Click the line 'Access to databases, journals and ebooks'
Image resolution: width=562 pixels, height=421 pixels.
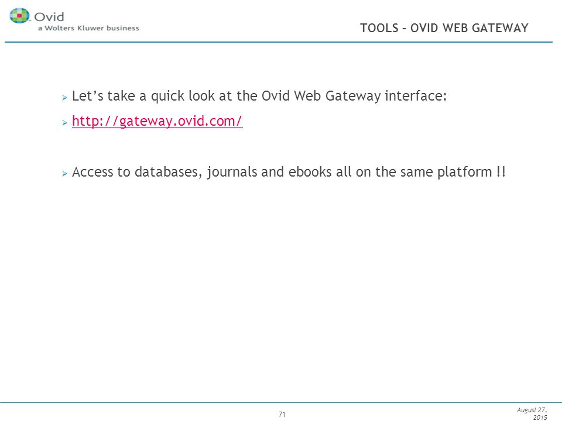click(x=289, y=172)
